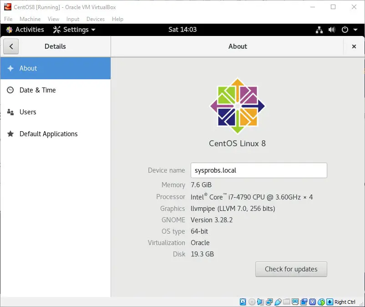Click the audio status icon in VirtualBox bar
Screen dimensions: 365x307
[x=260, y=302]
